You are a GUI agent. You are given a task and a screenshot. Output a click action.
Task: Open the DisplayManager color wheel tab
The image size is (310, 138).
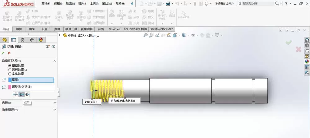41,40
